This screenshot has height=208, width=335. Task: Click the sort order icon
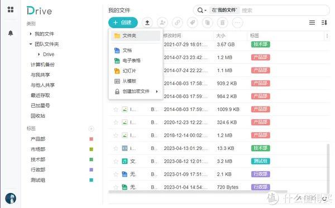(x=324, y=23)
